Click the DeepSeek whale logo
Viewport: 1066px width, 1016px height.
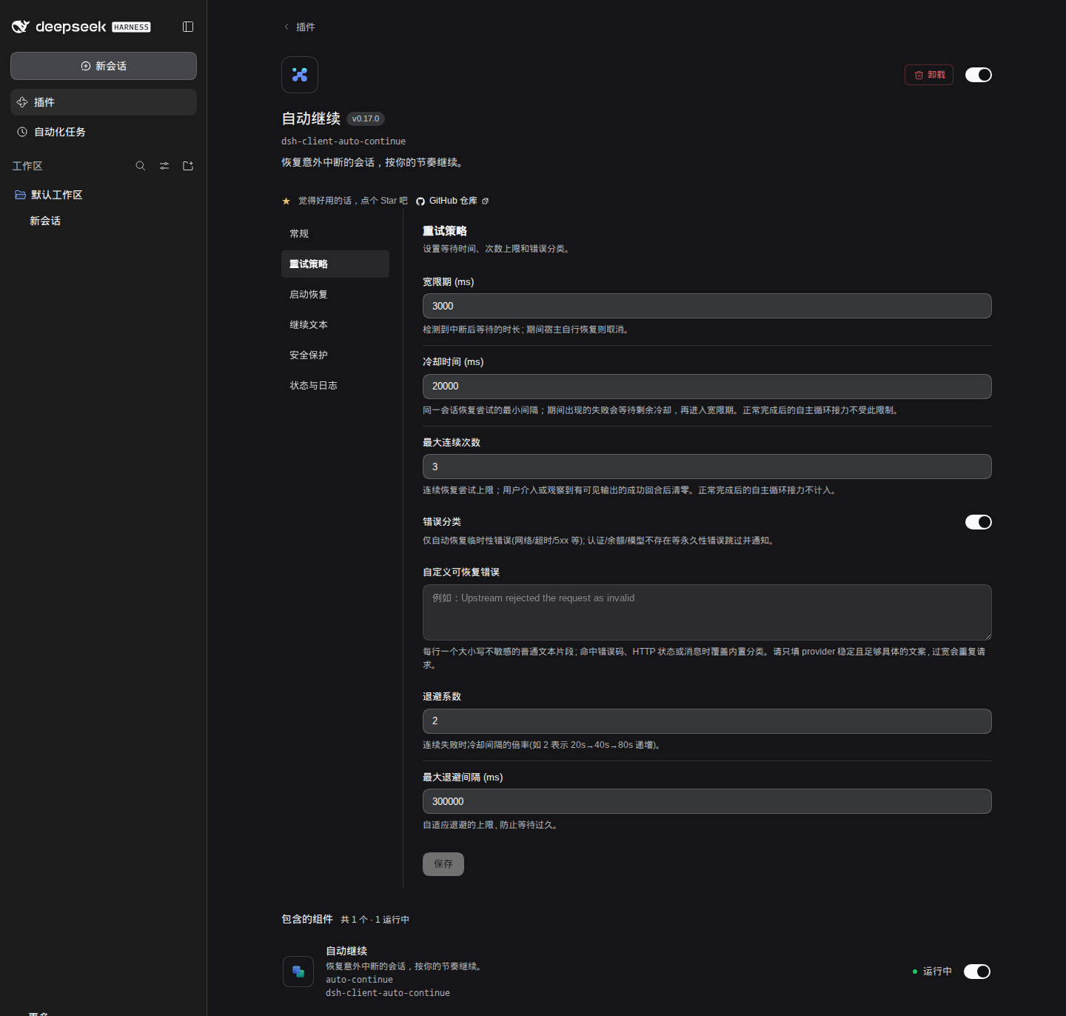coord(21,27)
